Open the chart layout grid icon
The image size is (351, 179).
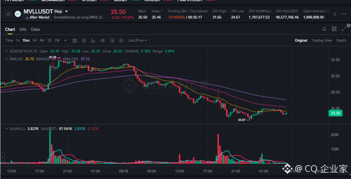point(334,29)
